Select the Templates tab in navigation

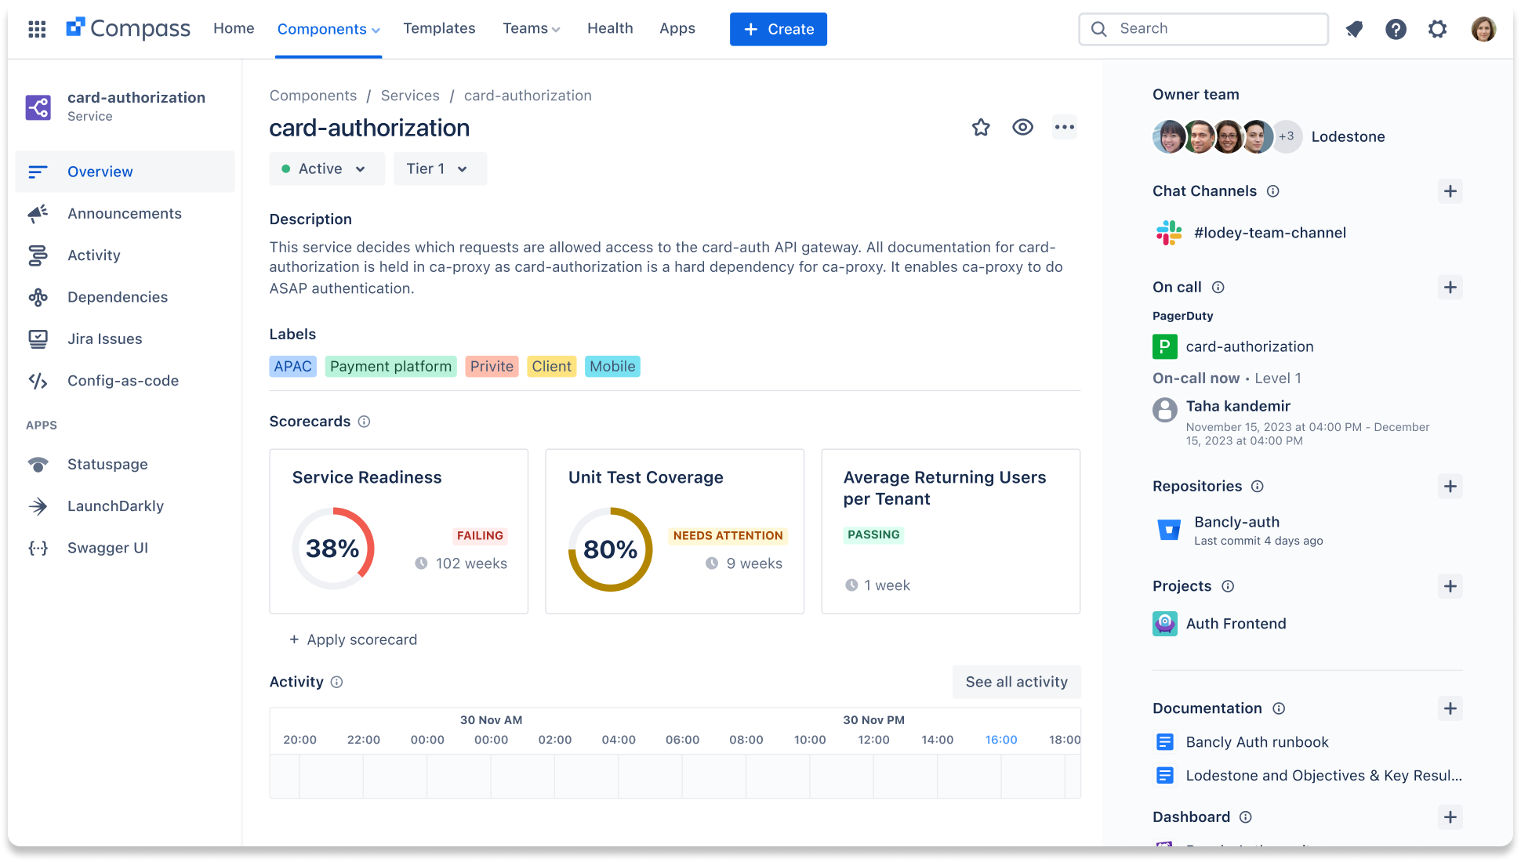(x=440, y=28)
